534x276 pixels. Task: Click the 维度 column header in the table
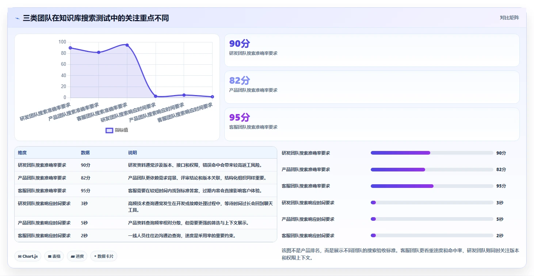pos(22,153)
